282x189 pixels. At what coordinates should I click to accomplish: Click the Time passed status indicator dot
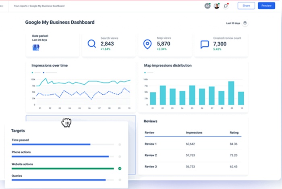coord(120,144)
